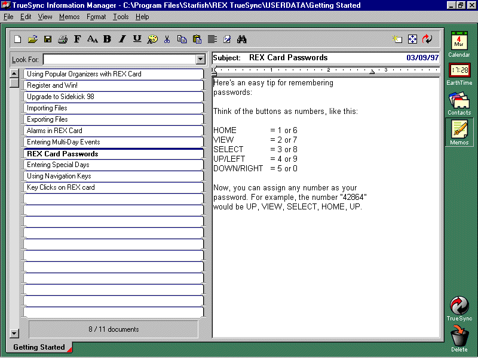Toggle italic formatting
The width and height of the screenshot is (478, 358).
click(x=122, y=39)
